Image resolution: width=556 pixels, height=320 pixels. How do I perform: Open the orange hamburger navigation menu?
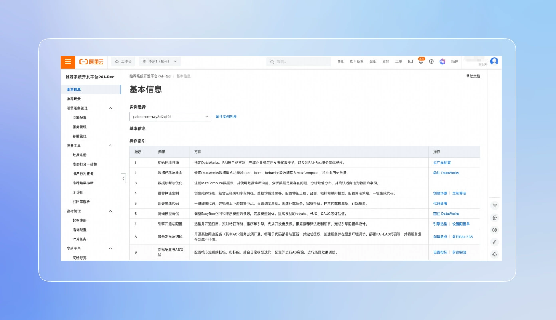(x=68, y=62)
